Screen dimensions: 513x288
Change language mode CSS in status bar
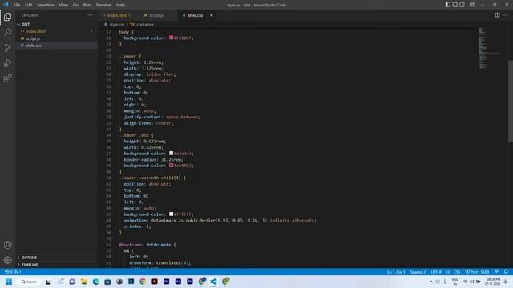(457, 272)
